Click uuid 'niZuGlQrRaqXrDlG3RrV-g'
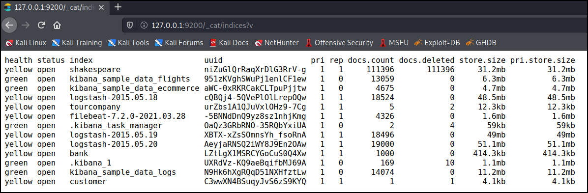588x193 pixels. click(x=255, y=70)
